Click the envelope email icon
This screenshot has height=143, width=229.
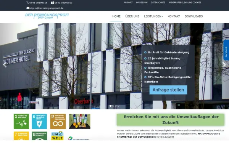28,8
